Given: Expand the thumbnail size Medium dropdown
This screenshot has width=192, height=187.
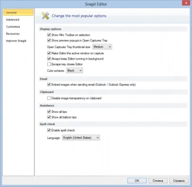Looking at the screenshot, I should pyautogui.click(x=102, y=47).
